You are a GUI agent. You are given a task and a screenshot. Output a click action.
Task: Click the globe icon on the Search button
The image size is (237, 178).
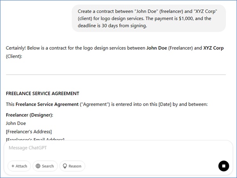coord(38,166)
